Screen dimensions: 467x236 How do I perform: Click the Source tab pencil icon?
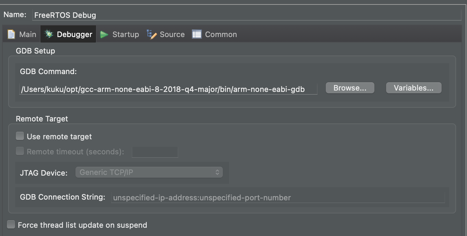152,34
